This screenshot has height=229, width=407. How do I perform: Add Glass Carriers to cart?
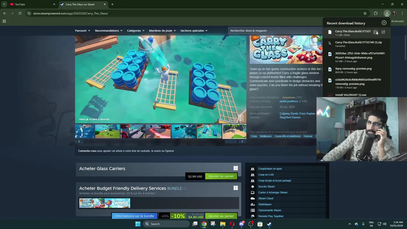pyautogui.click(x=221, y=176)
